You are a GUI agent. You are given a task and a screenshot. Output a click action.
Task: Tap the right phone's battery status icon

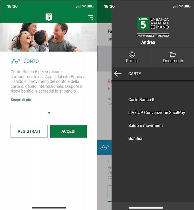click(x=187, y=6)
